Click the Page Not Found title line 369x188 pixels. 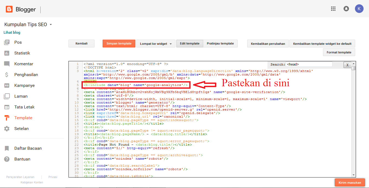point(138,145)
